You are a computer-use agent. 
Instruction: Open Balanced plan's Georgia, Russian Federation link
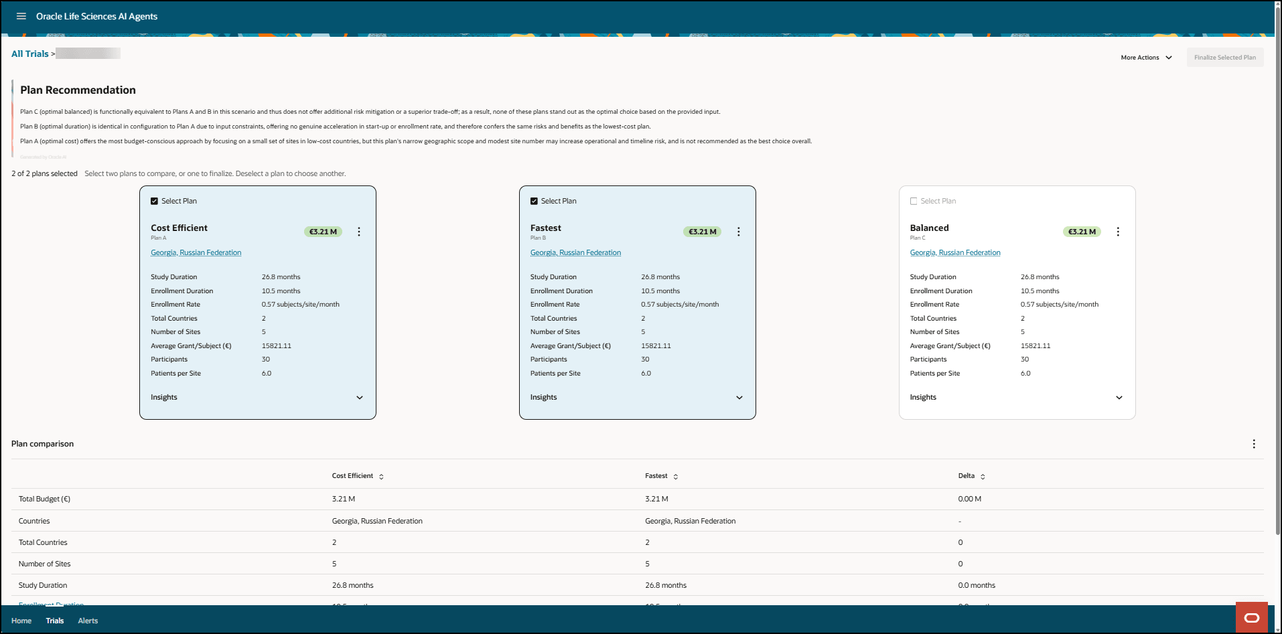[x=955, y=252]
